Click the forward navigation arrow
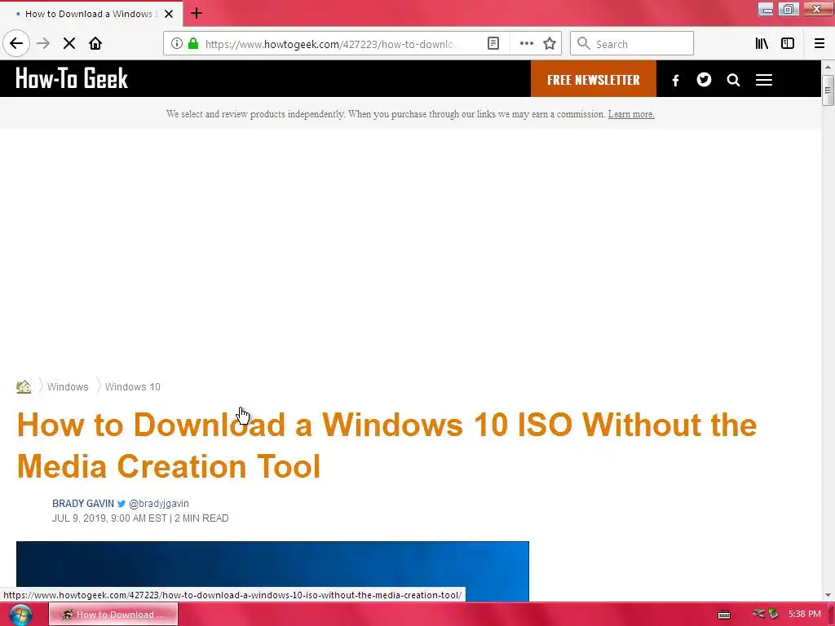This screenshot has height=626, width=835. 43,44
